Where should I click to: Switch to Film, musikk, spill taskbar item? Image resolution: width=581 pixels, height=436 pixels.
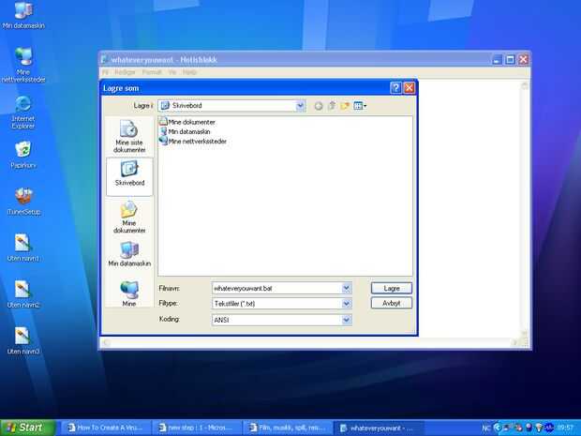coord(288,428)
